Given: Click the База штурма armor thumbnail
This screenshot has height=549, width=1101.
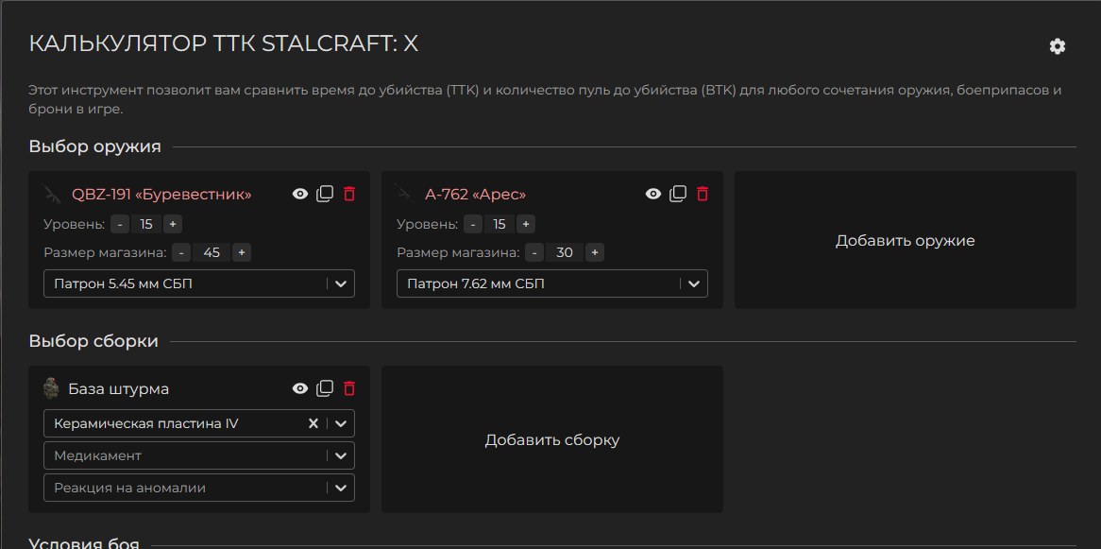Looking at the screenshot, I should coord(51,388).
